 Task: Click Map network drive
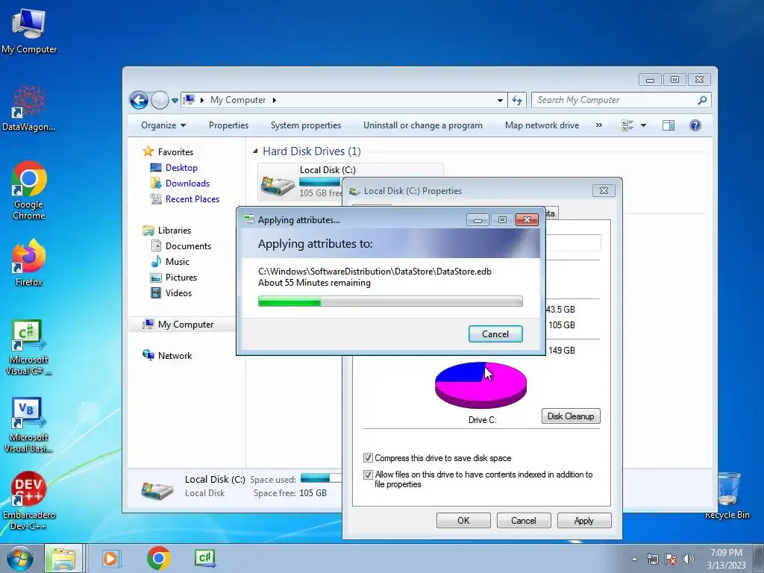(x=542, y=125)
